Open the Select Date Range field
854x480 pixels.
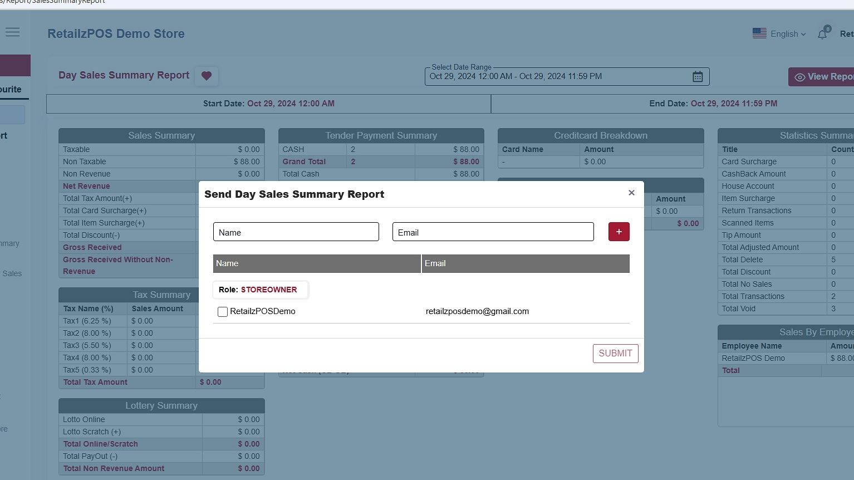tap(557, 77)
